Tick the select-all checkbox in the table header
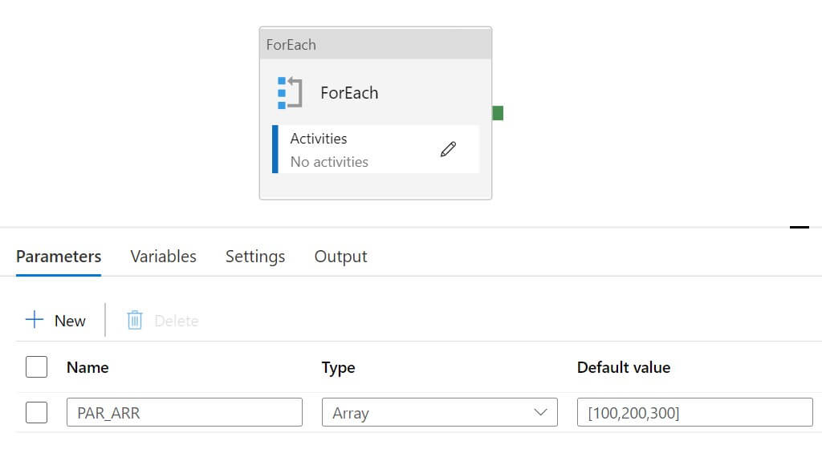This screenshot has height=453, width=822. 37,367
